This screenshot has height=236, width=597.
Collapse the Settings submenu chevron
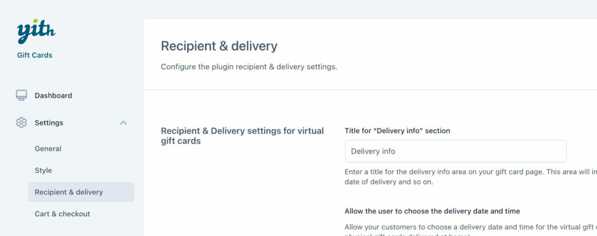pyautogui.click(x=123, y=123)
